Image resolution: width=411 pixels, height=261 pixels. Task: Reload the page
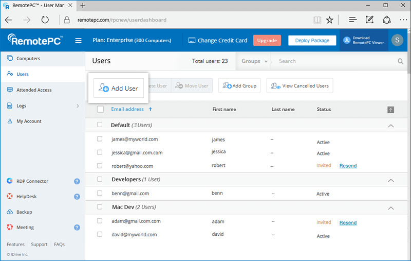click(x=45, y=20)
